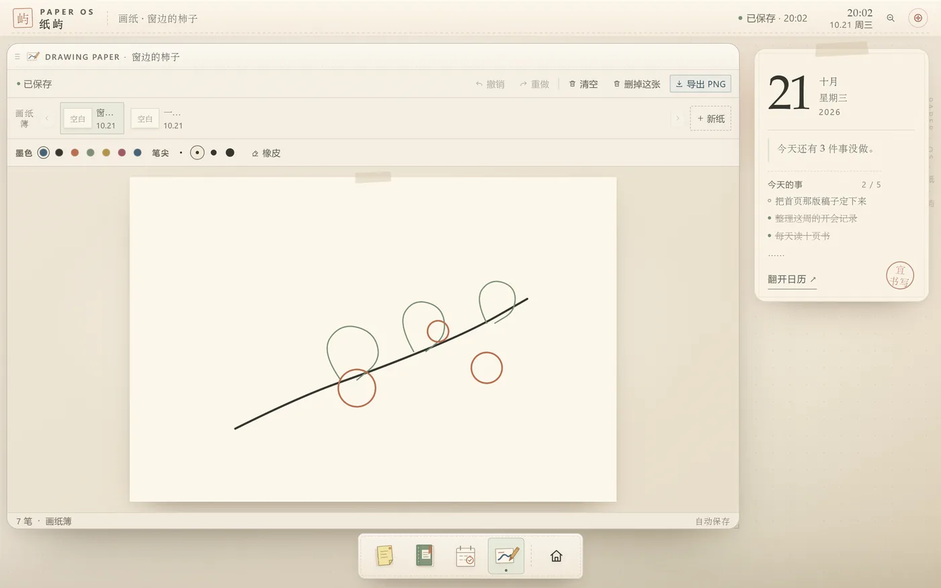
Task: Pick the rose pink ink color swatch
Action: pos(122,153)
